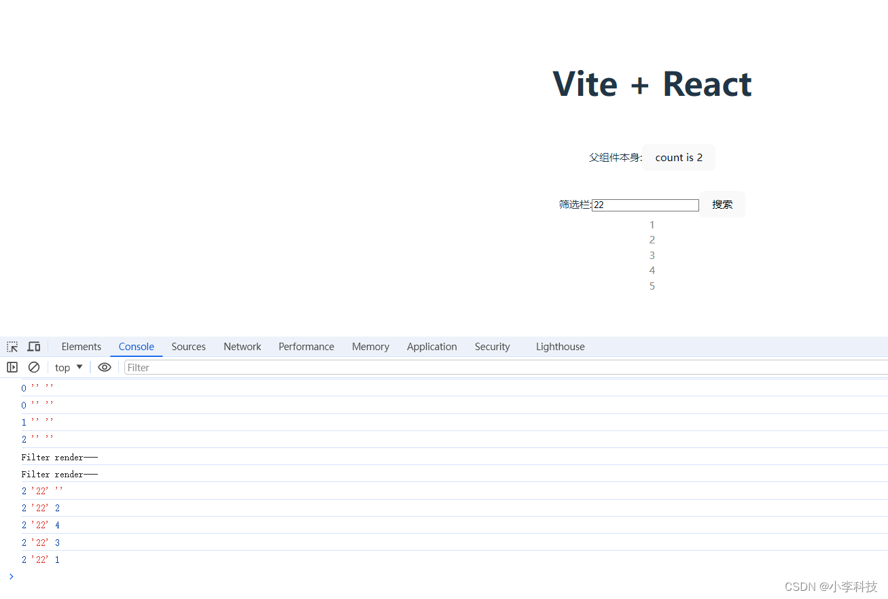This screenshot has width=888, height=599.
Task: Click the 父组件本身 label
Action: pyautogui.click(x=616, y=158)
